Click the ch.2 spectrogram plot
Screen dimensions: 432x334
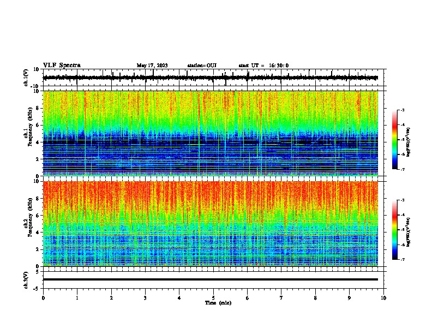click(x=211, y=224)
